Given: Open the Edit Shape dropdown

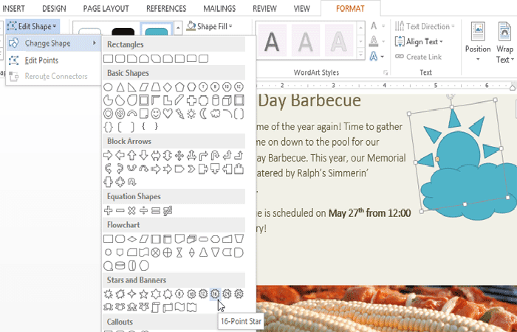Looking at the screenshot, I should click(32, 25).
